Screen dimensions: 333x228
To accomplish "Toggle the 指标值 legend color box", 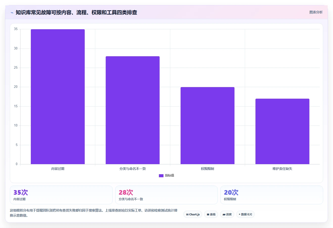I will pyautogui.click(x=161, y=176).
